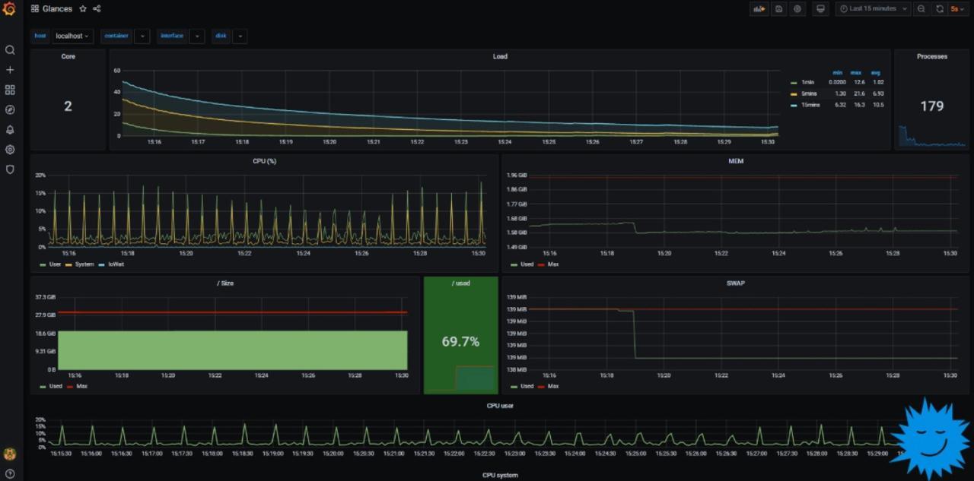This screenshot has height=481, width=974.
Task: Open the disk variable dropdown
Action: [x=240, y=36]
